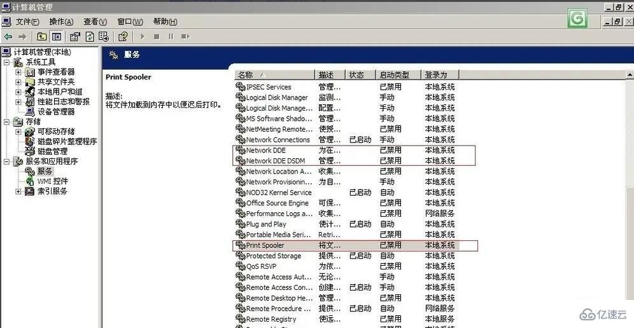Screen dimensions: 634x328
Task: Expand the 本地用户和组 tree node
Action: pyautogui.click(x=18, y=92)
